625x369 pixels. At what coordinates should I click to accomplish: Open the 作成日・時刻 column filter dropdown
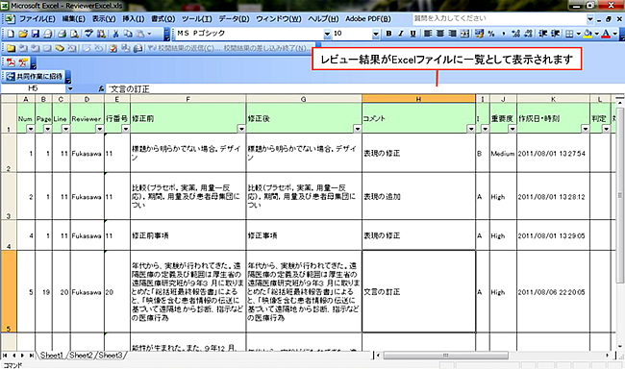[x=586, y=129]
